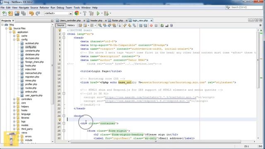The image size is (265, 149).
Task: Toggle code fold at line 18 comment
Action: pos(64,94)
